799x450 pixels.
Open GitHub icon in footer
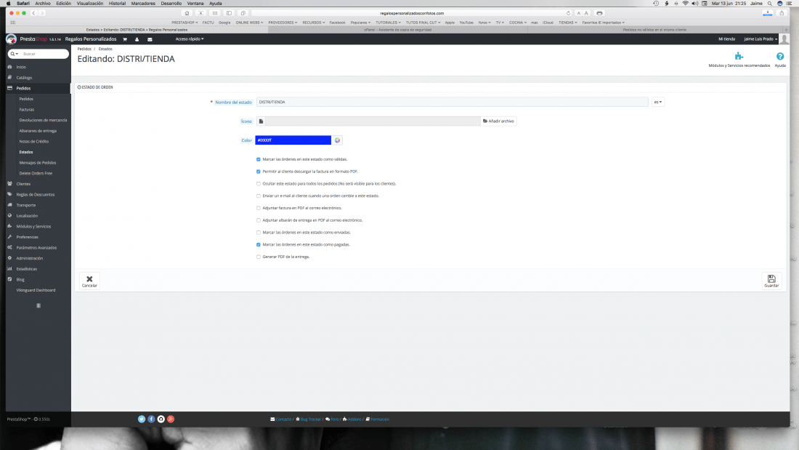click(x=161, y=419)
